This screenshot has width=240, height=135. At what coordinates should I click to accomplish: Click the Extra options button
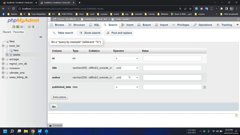click(60, 97)
